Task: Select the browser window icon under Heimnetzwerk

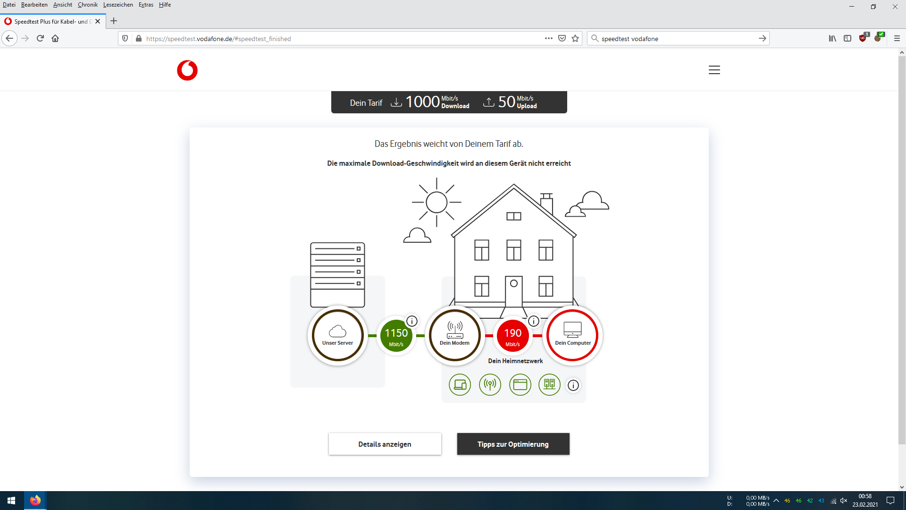Action: tap(520, 385)
